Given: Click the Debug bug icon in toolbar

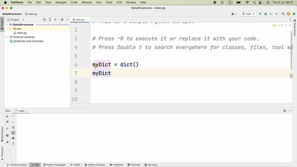Looking at the screenshot, I should [x=265, y=14].
